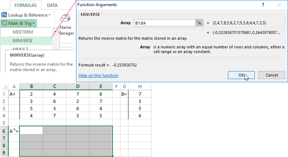This screenshot has height=157, width=288.
Task: Click the collapse dialog button beside Array field
Action: coord(199,23)
